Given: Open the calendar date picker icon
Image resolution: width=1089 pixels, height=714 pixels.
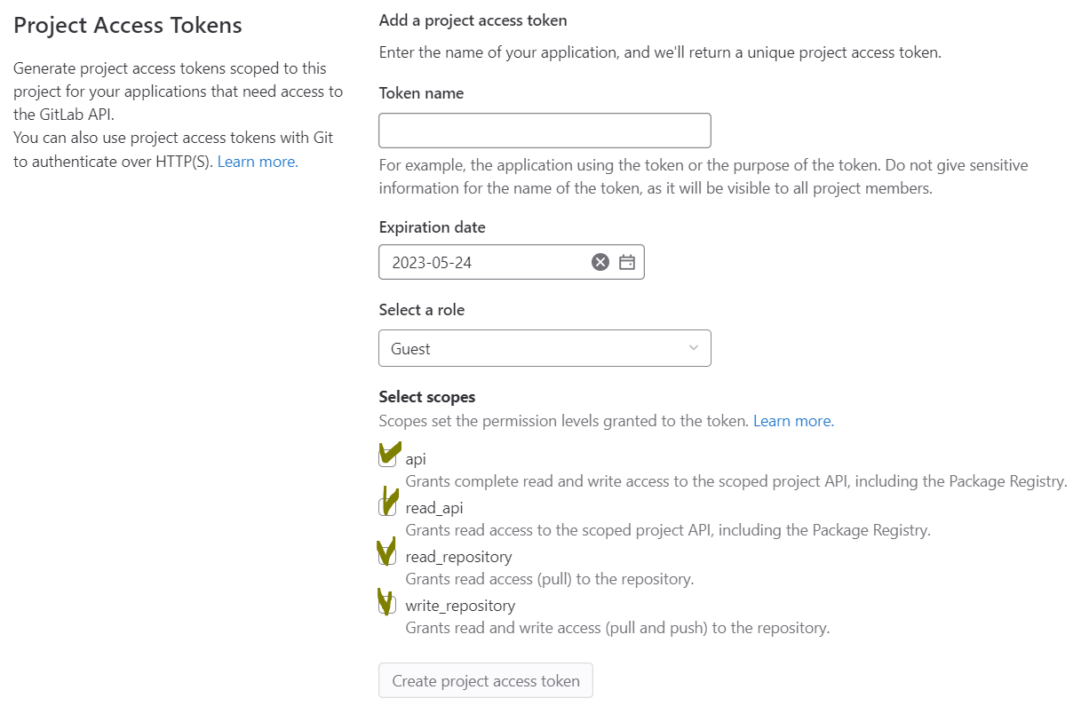Looking at the screenshot, I should [x=627, y=262].
